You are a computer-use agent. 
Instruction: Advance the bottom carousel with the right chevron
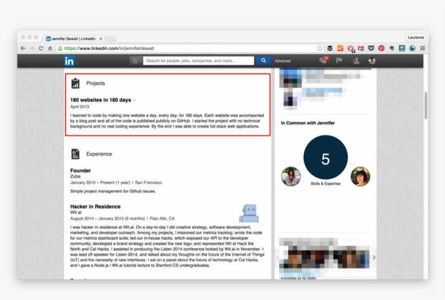tap(374, 258)
